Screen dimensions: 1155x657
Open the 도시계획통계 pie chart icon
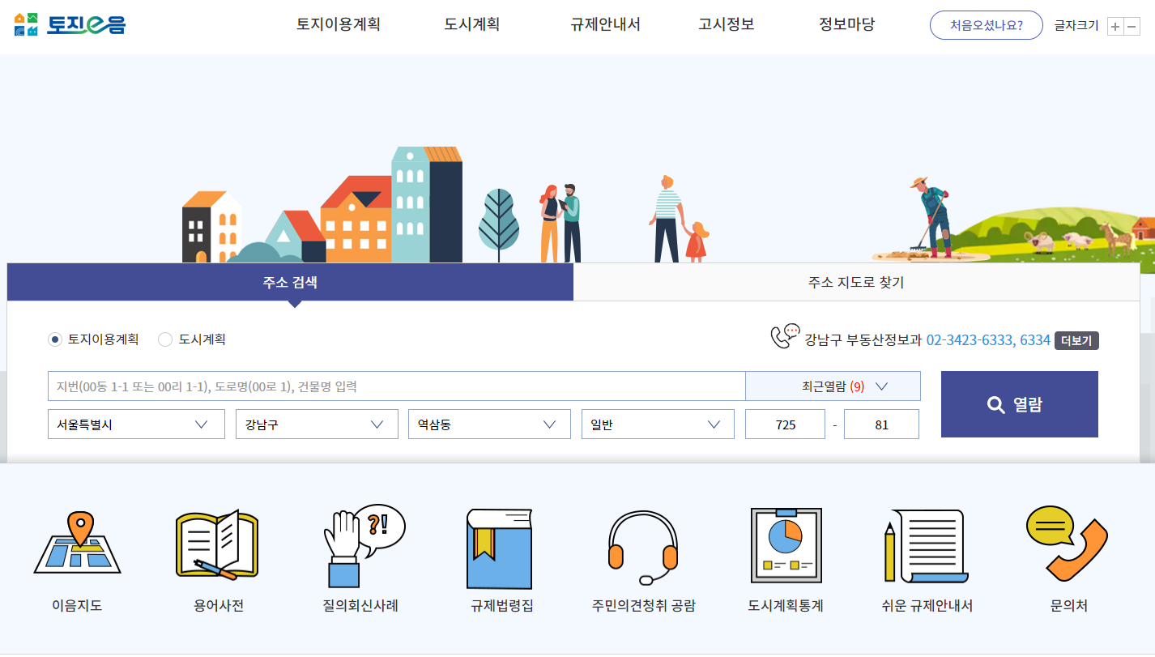tap(786, 545)
